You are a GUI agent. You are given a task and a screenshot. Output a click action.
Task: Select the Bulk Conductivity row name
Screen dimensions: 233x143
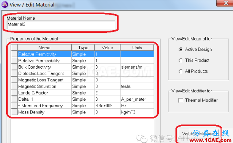[x=44, y=67]
